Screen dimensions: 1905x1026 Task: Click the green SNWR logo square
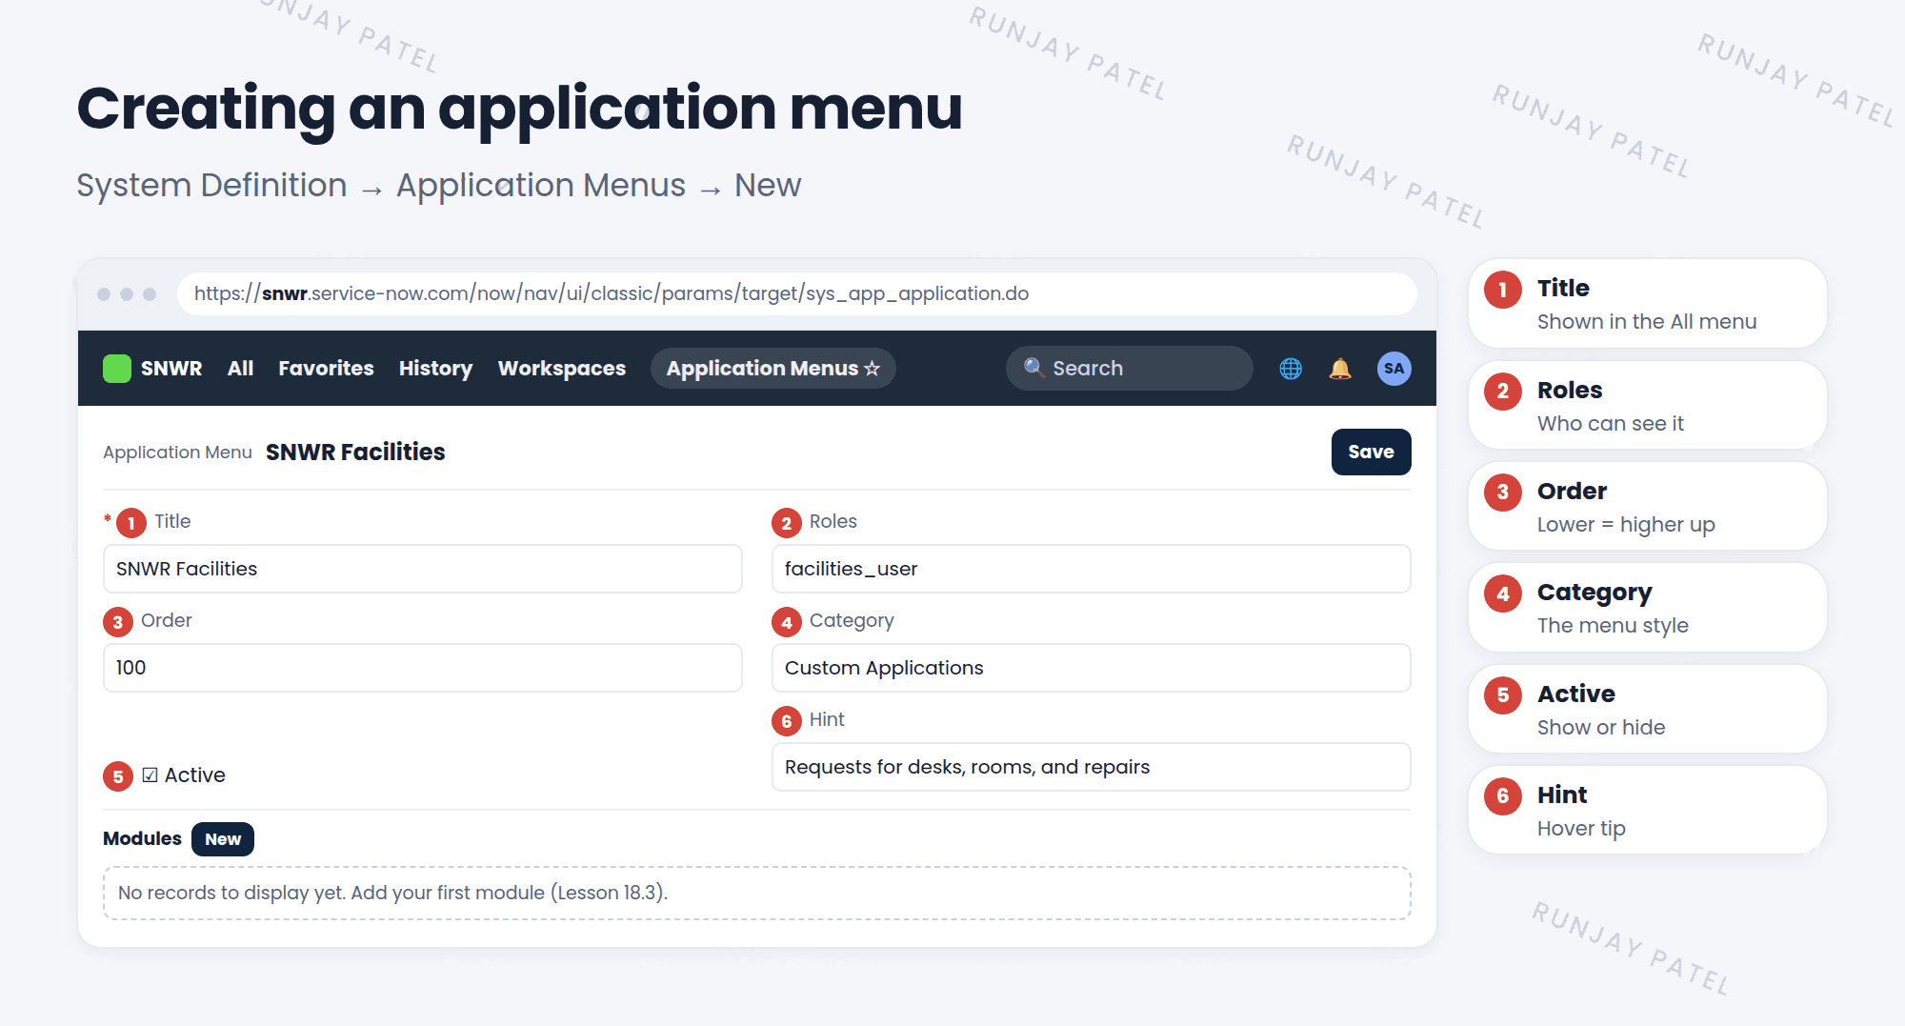(117, 369)
